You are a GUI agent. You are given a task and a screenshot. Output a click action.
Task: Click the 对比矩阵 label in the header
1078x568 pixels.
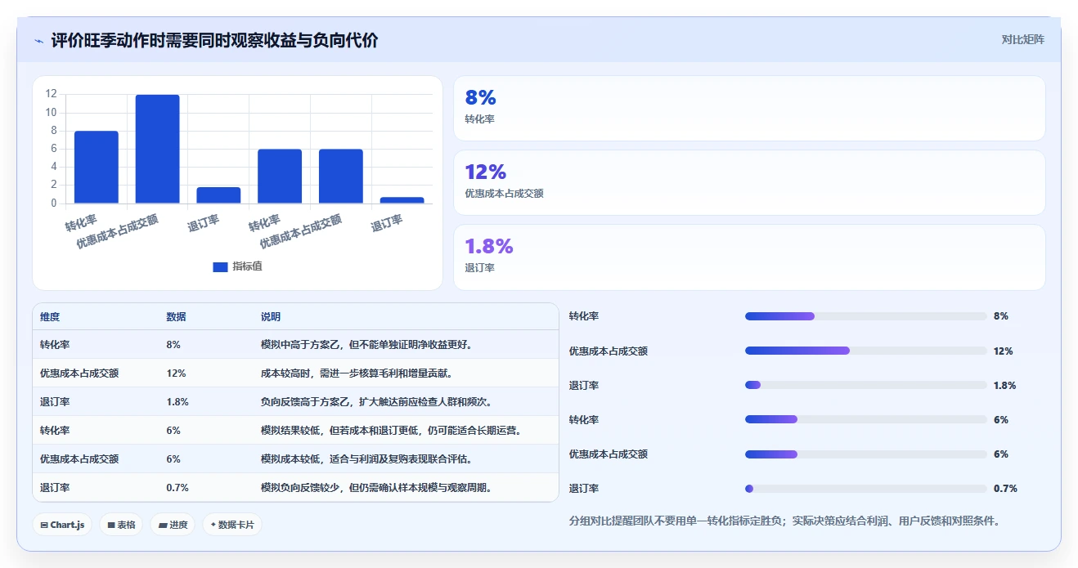[x=1023, y=39]
